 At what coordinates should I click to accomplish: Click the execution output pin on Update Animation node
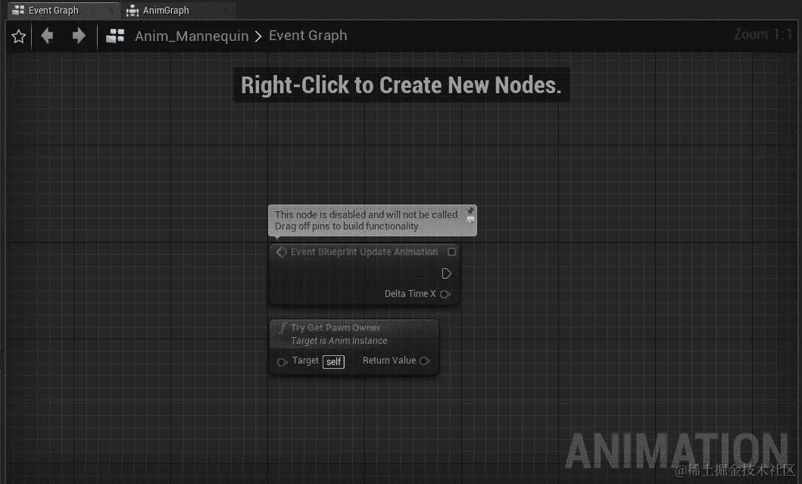click(x=447, y=273)
